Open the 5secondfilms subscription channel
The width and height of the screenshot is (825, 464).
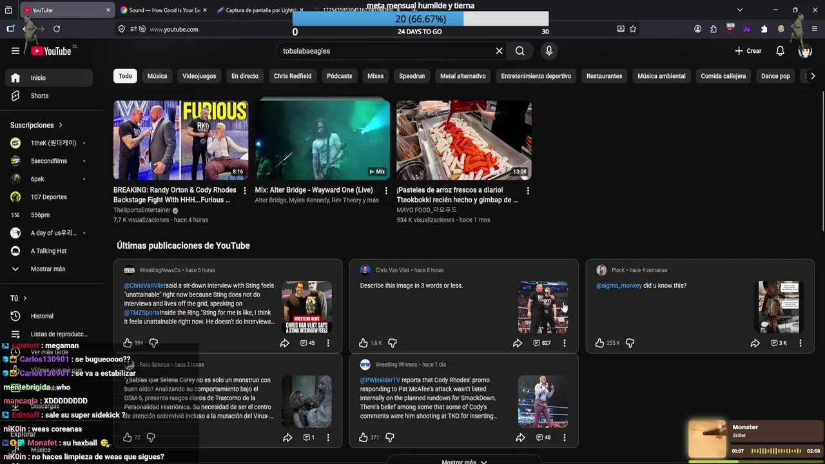pos(49,161)
